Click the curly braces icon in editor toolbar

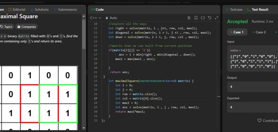203,18
